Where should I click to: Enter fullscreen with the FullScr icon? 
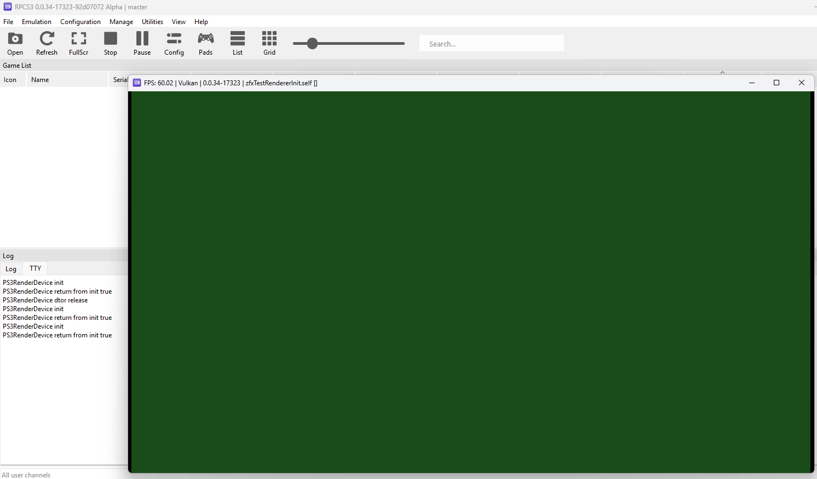point(78,43)
